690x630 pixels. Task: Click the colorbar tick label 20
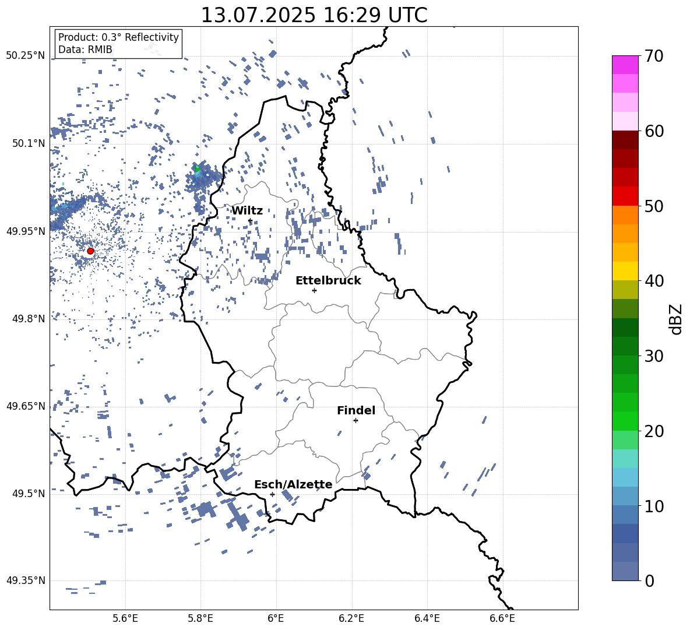[x=654, y=432]
